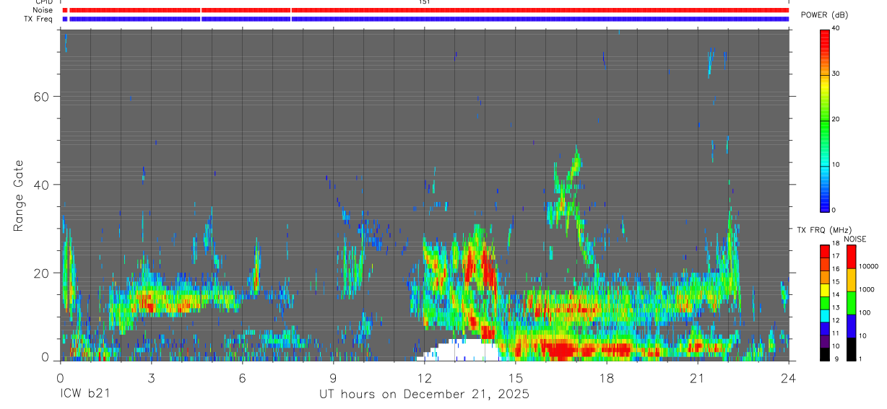Click y-axis tick label 40
The width and height of the screenshot is (887, 409).
pos(41,185)
